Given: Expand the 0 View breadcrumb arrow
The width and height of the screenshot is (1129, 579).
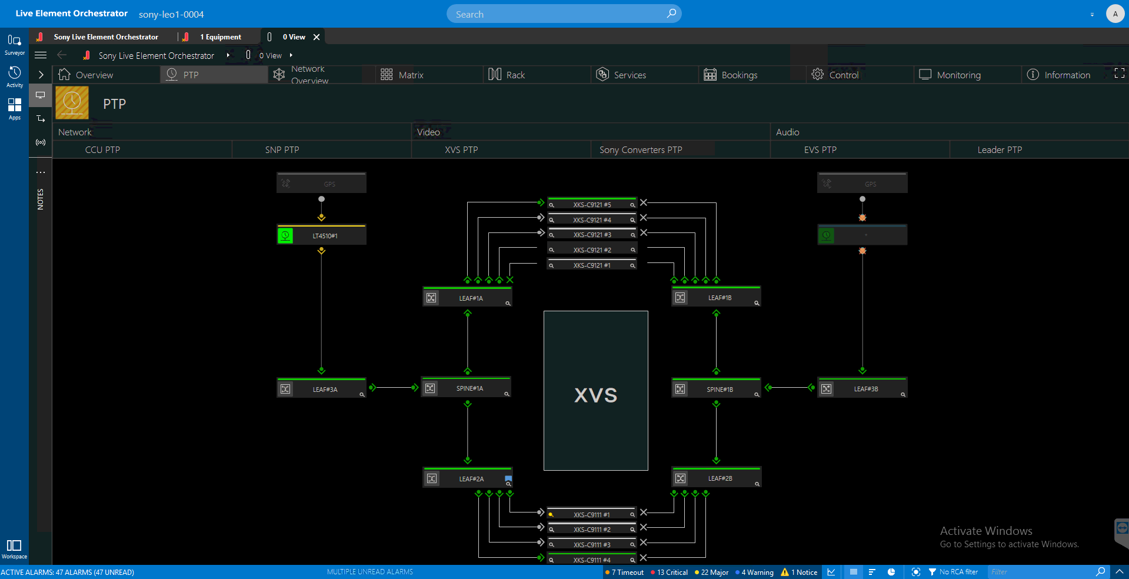Looking at the screenshot, I should [291, 55].
